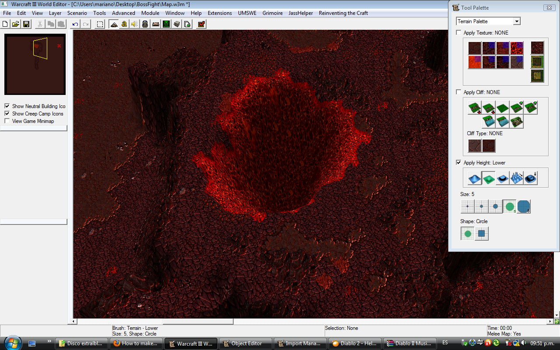Open the Advanced menu
560x350 pixels.
(x=123, y=13)
